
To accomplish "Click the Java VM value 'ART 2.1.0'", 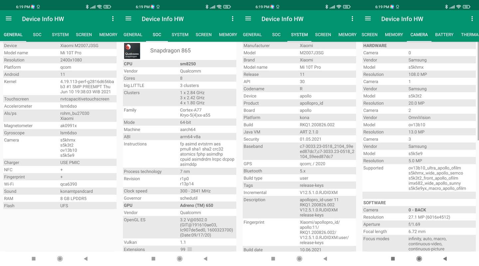I will point(309,132).
